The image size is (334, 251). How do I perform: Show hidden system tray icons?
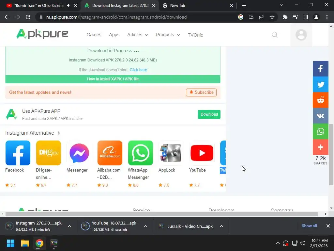[x=278, y=243]
